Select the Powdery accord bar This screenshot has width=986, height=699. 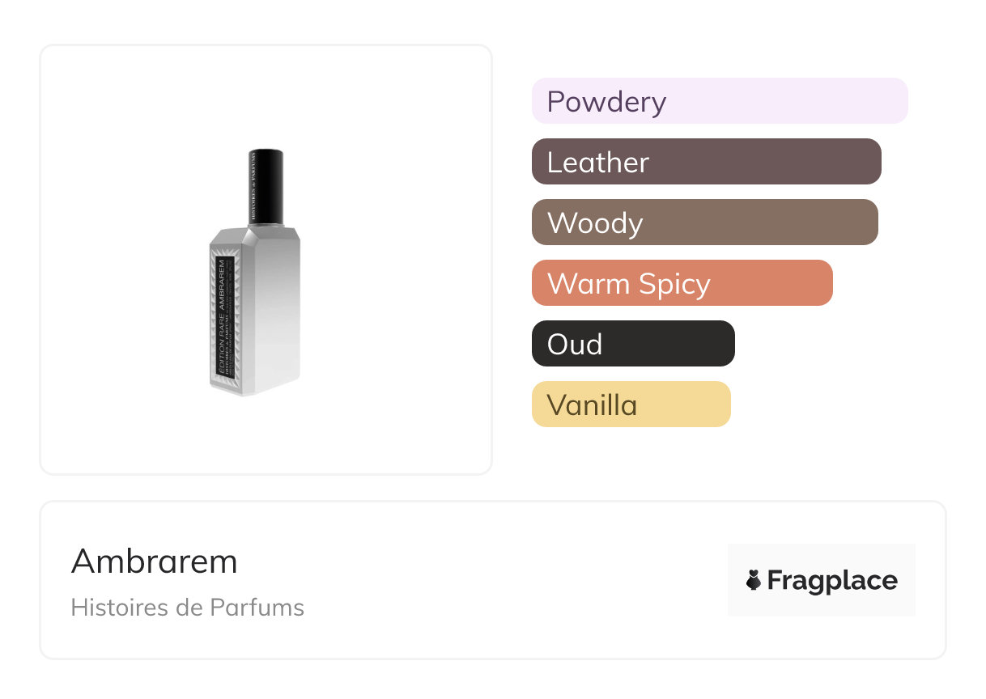pyautogui.click(x=719, y=101)
